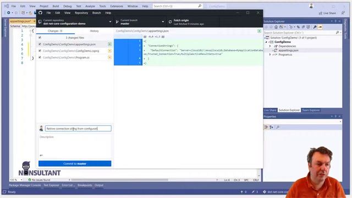The height and width of the screenshot is (198, 352).
Task: Expand the Program.cs node
Action: coord(270,54)
